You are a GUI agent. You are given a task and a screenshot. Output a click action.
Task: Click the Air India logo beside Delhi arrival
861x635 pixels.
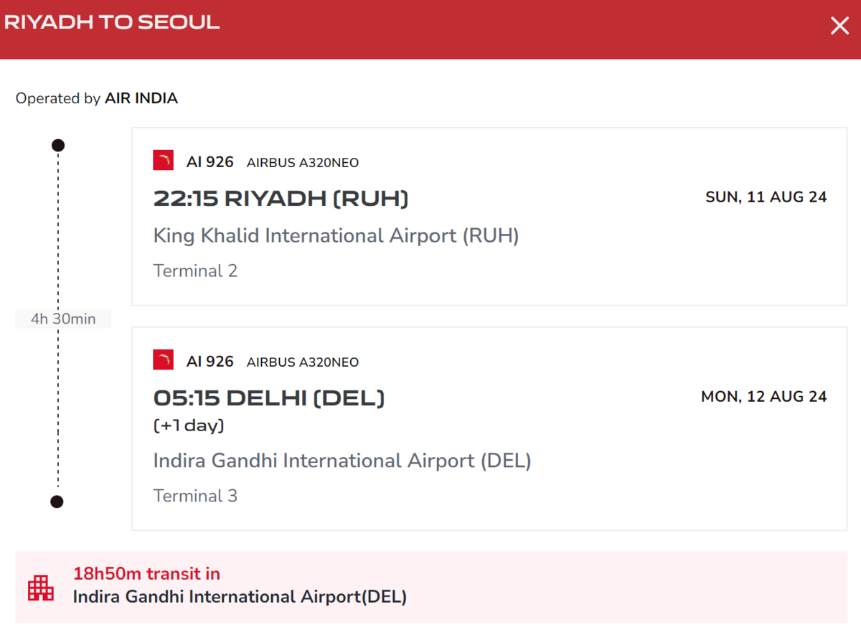163,359
